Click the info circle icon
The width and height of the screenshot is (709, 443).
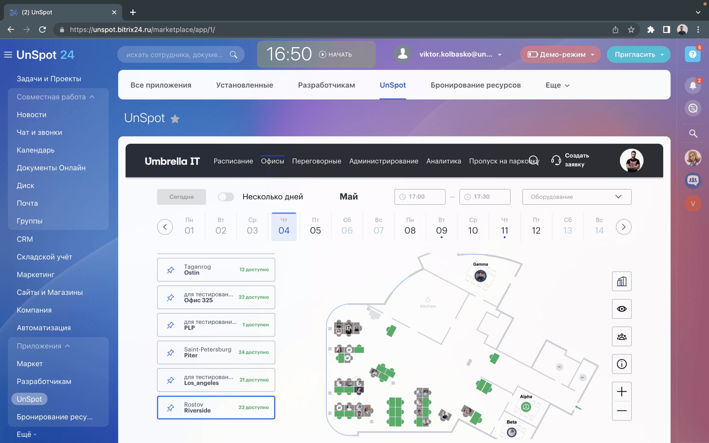(x=621, y=364)
